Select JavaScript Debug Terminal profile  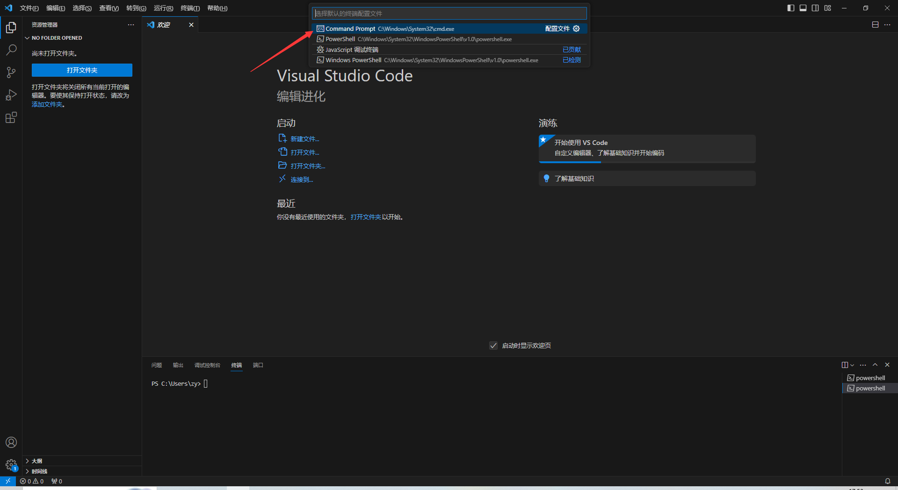coord(449,50)
